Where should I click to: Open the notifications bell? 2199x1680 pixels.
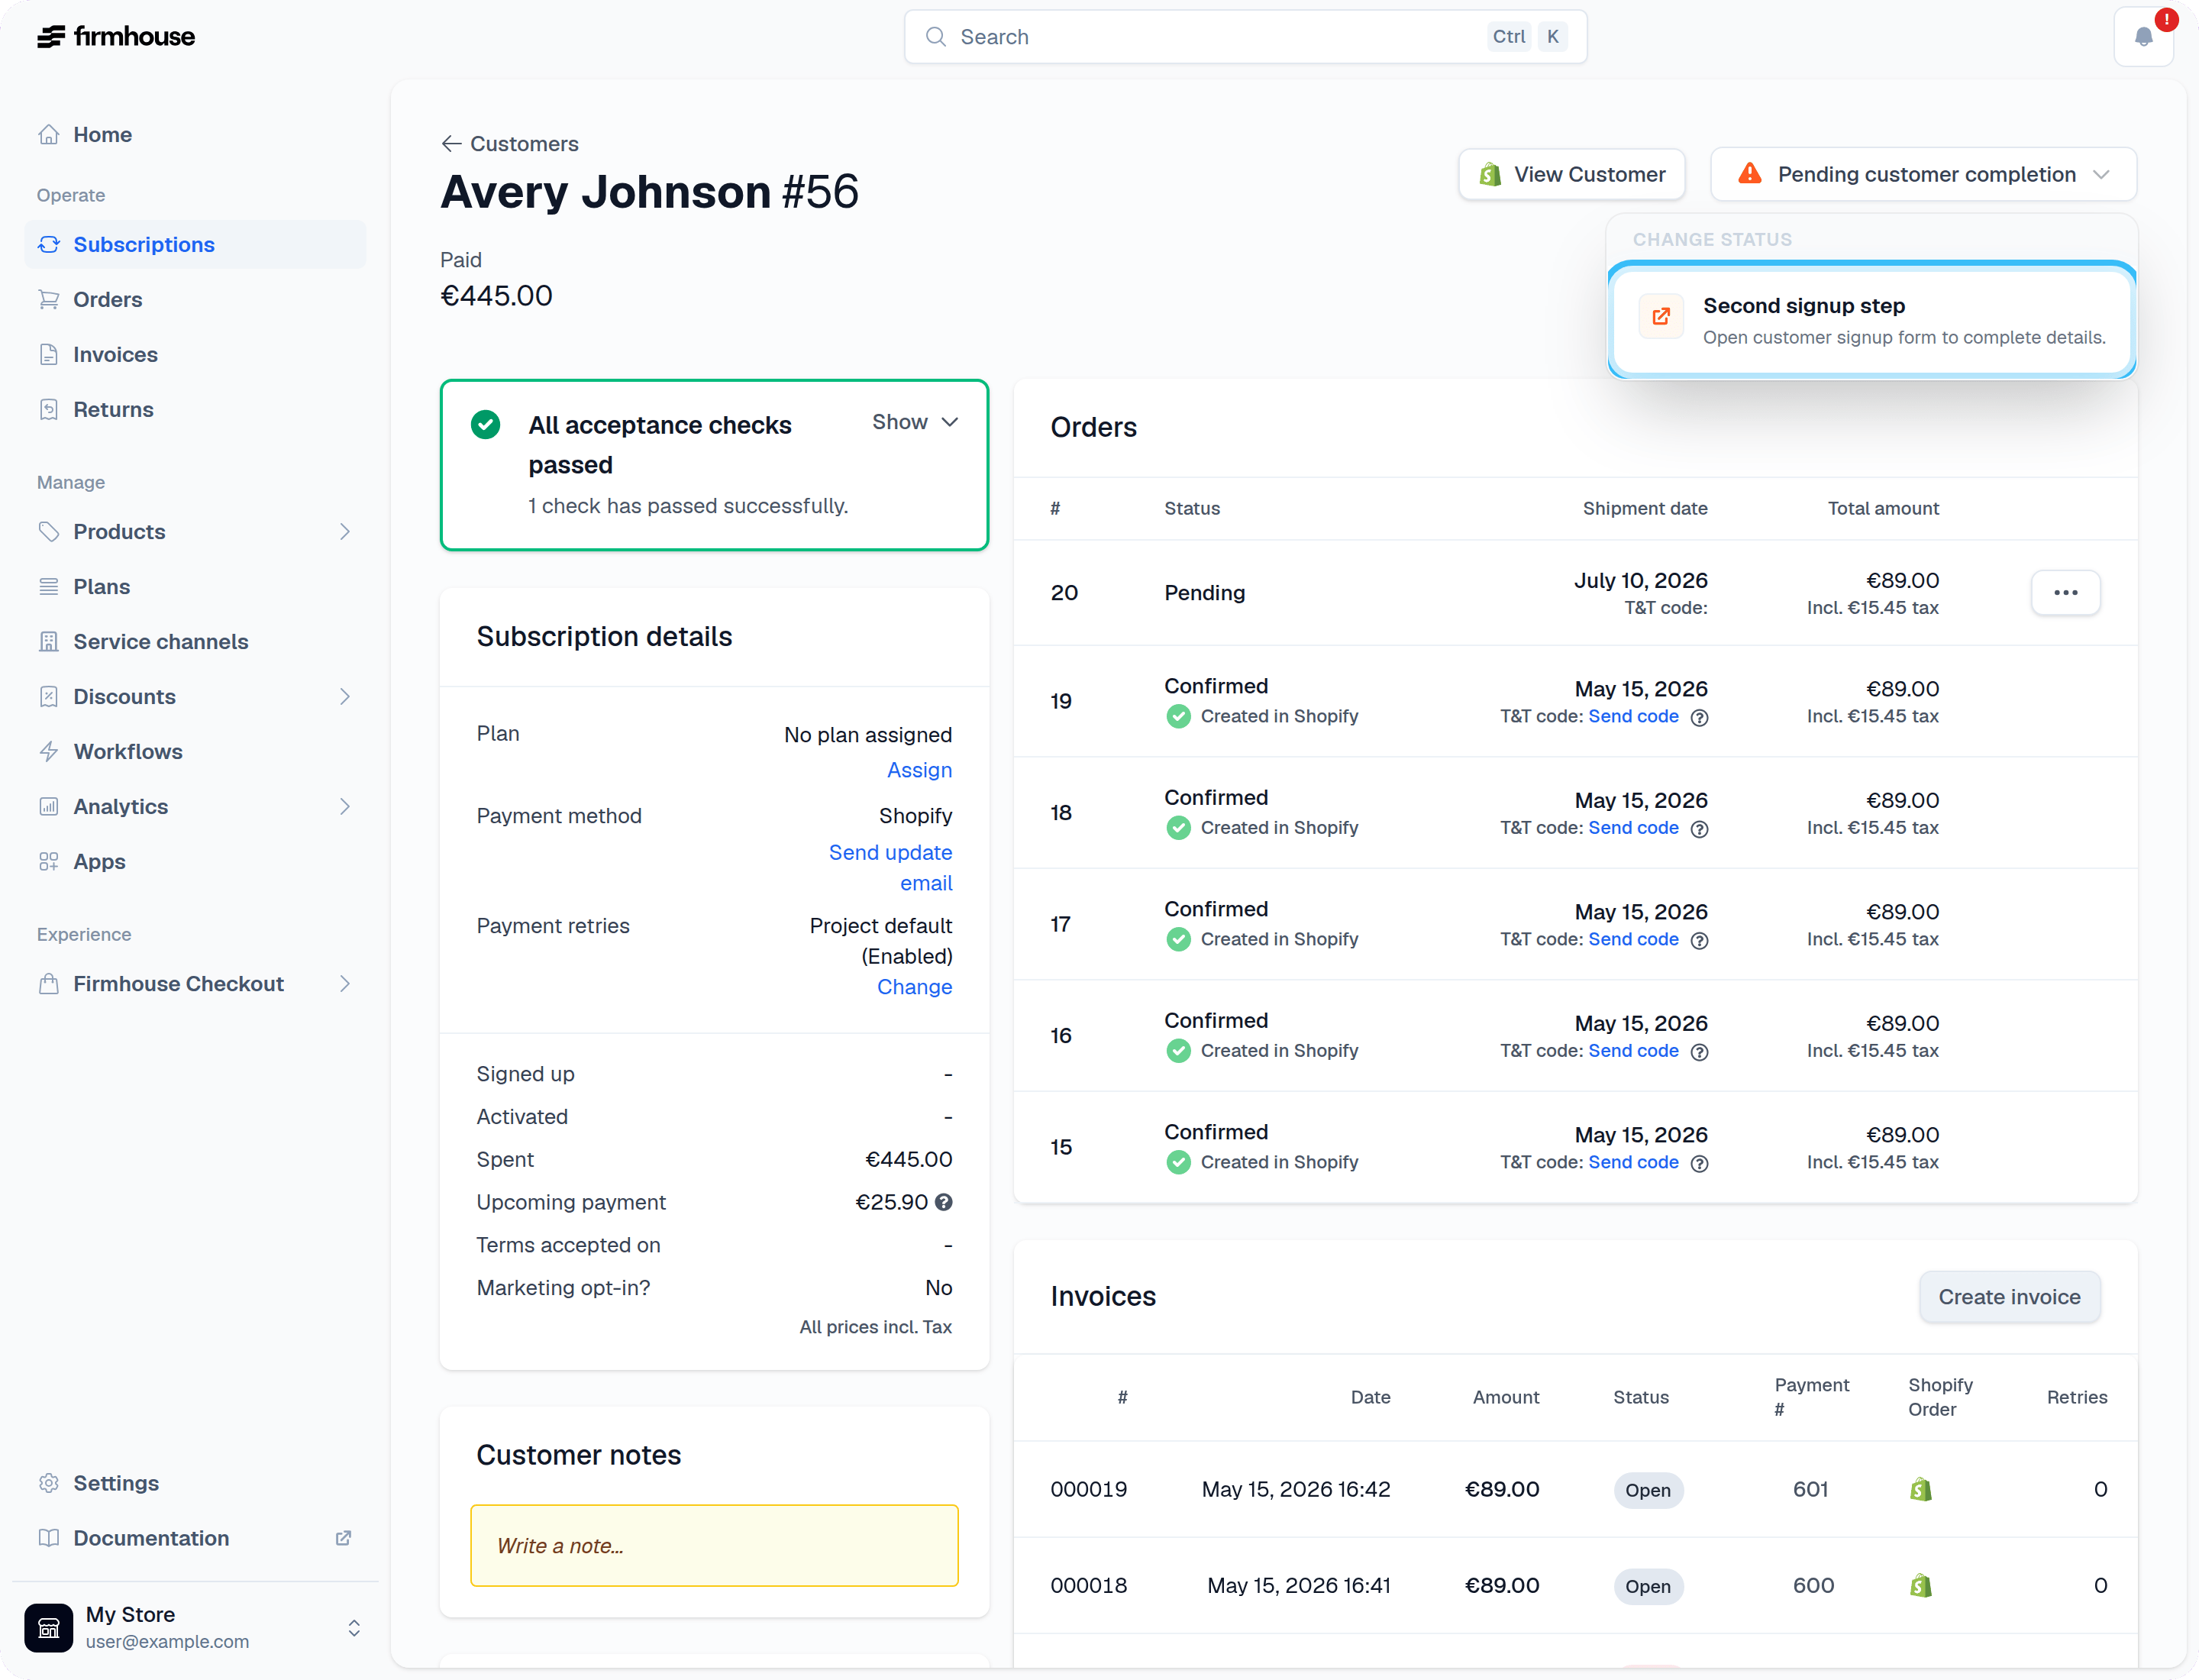[2143, 37]
